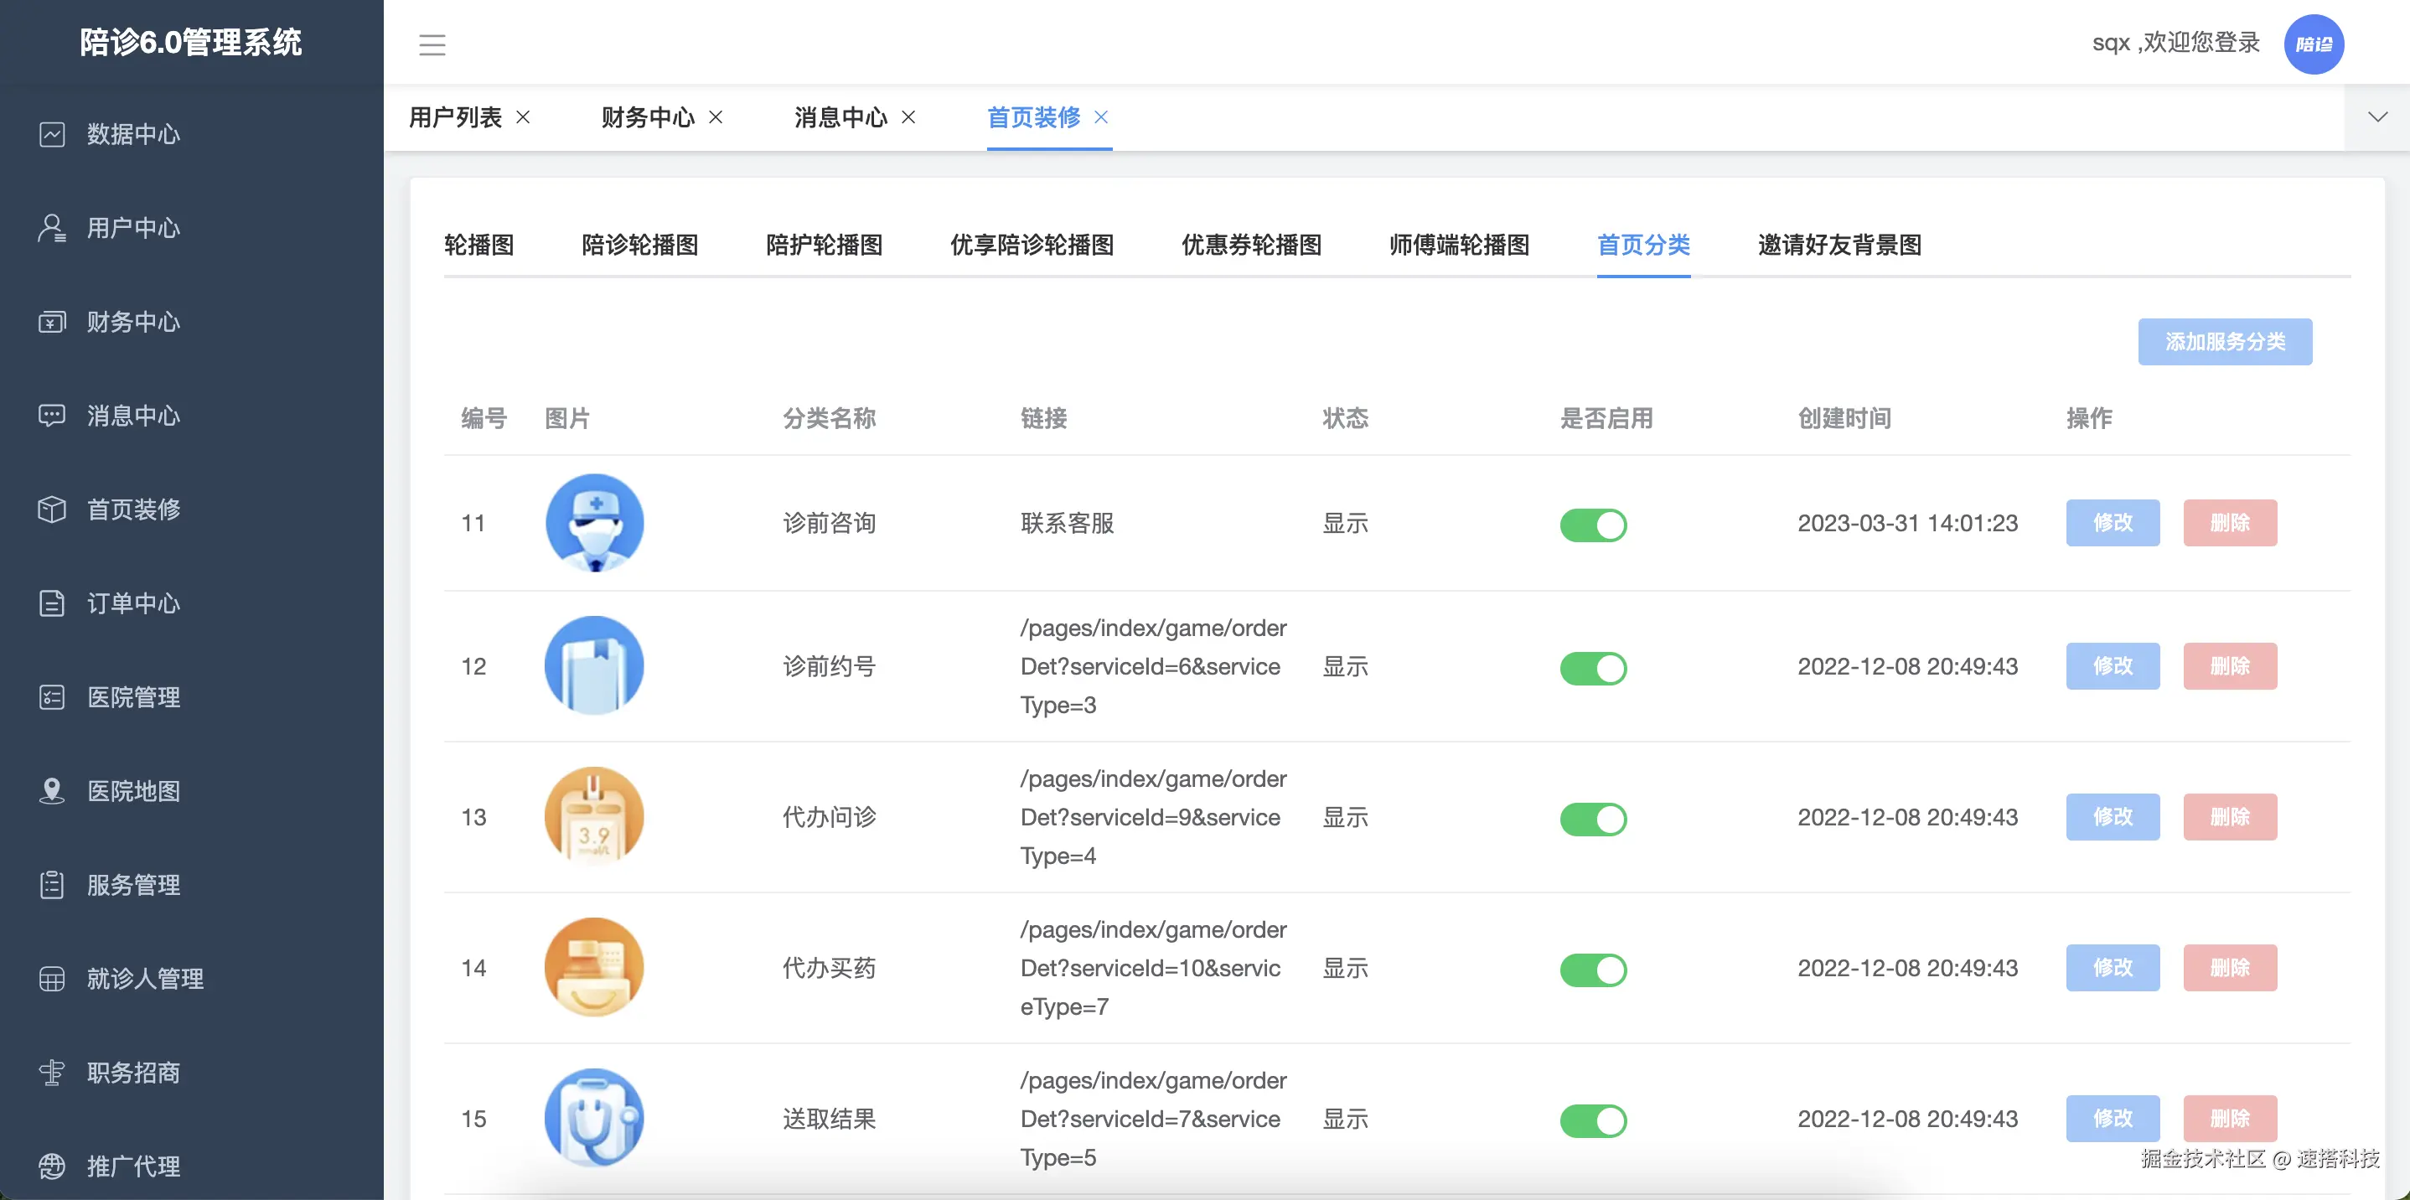The height and width of the screenshot is (1200, 2410).
Task: Disable the toggle for 诊前咨询 category
Action: (1592, 525)
